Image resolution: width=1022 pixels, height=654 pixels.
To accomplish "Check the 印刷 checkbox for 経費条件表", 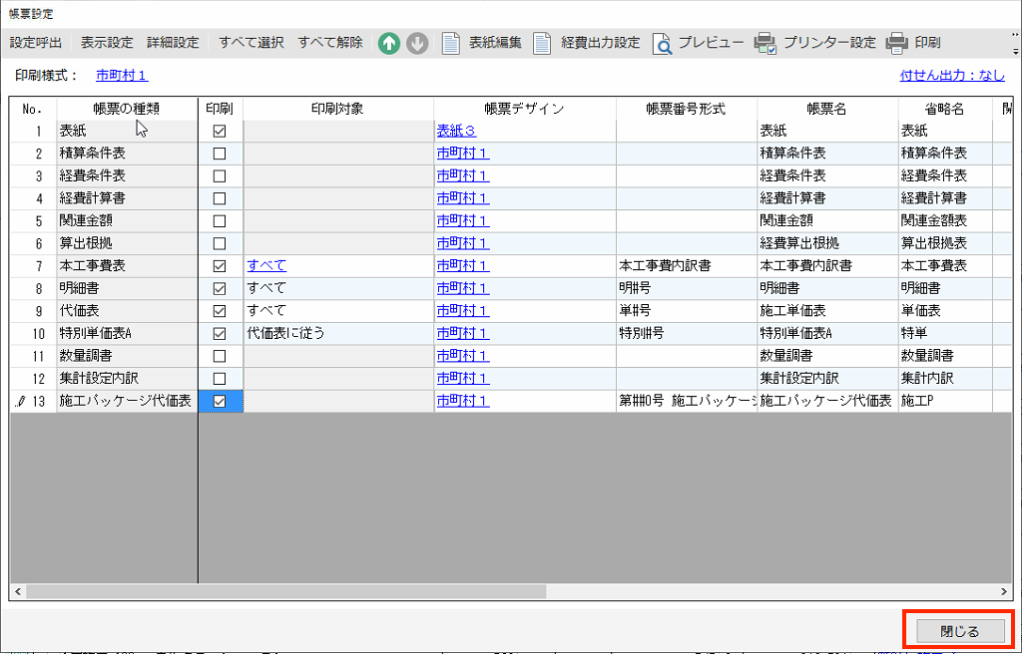I will pos(220,175).
